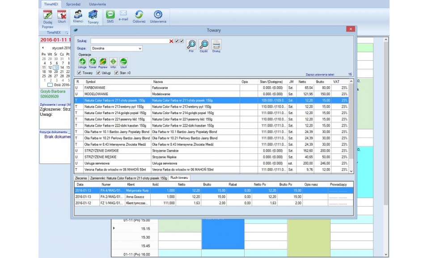Screen dimensions: 428x258
Task: Delete the item using Usuń operation icon
Action: 123,62
